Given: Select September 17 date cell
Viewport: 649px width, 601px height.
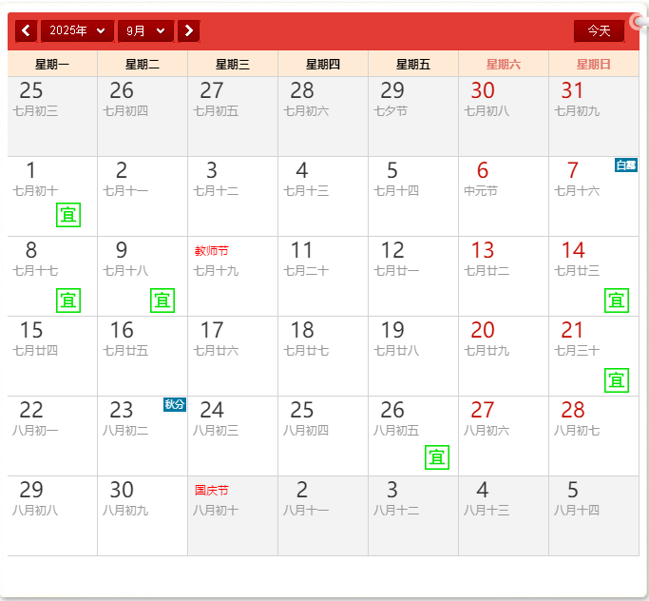Looking at the screenshot, I should click(232, 356).
